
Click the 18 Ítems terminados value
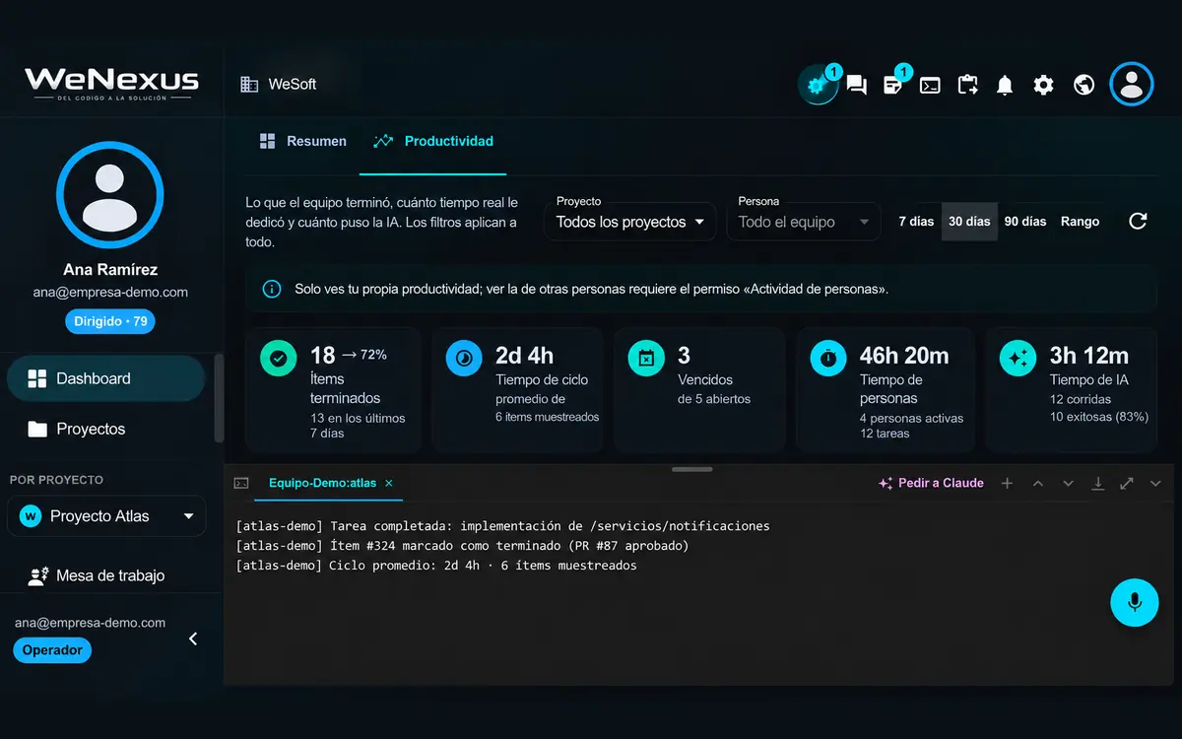[323, 355]
